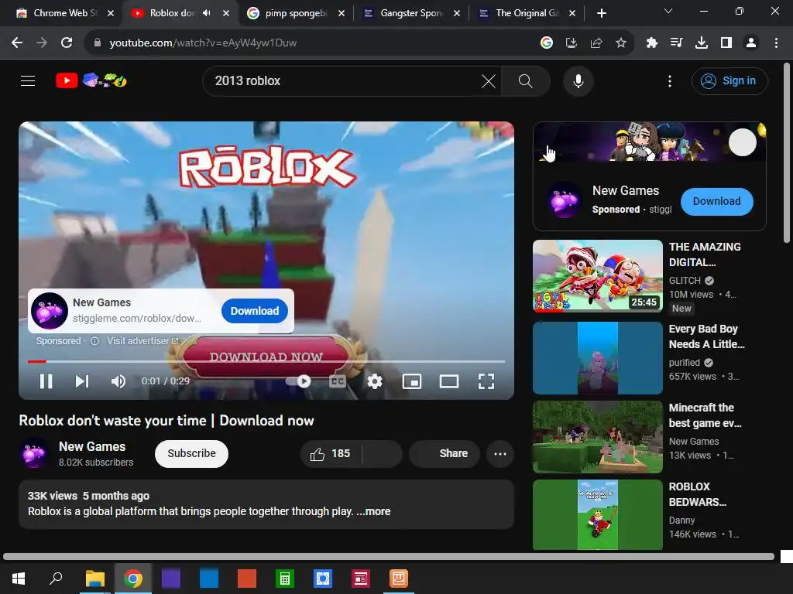Start voice search with the microphone icon

pos(578,80)
